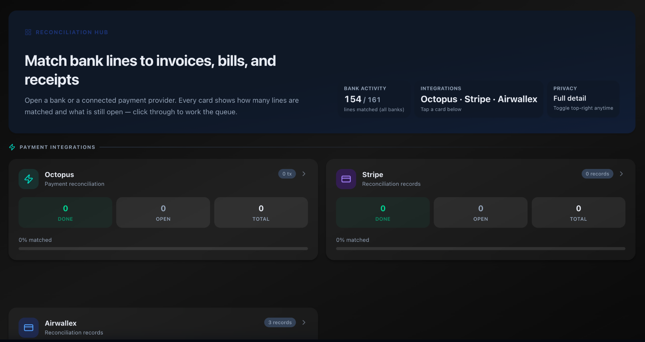The width and height of the screenshot is (645, 342).
Task: Open the Integrations summary card
Action: tap(479, 99)
